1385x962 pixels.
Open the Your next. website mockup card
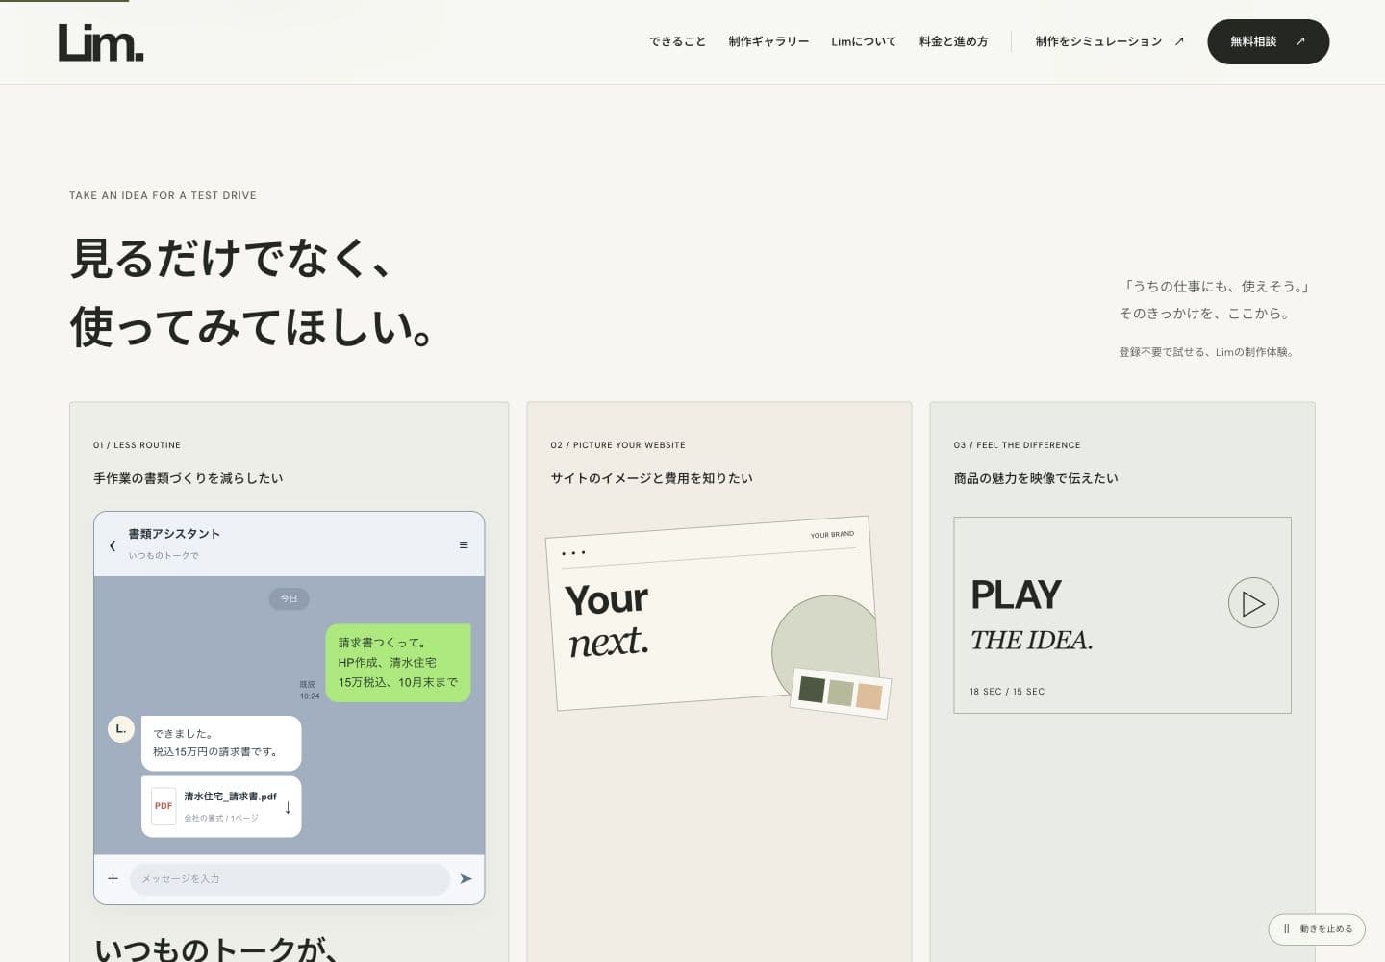tap(717, 616)
